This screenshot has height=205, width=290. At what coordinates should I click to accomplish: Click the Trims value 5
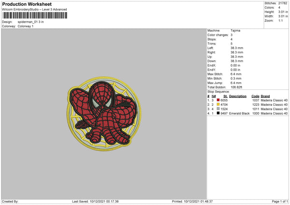click(x=232, y=44)
